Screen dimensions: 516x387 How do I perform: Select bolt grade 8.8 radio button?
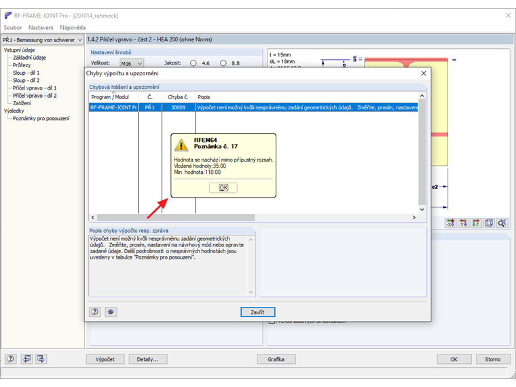(x=223, y=63)
